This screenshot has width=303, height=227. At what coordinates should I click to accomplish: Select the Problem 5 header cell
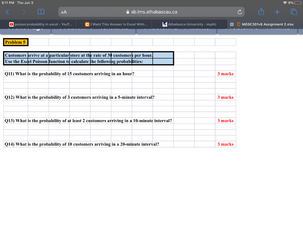(15, 42)
